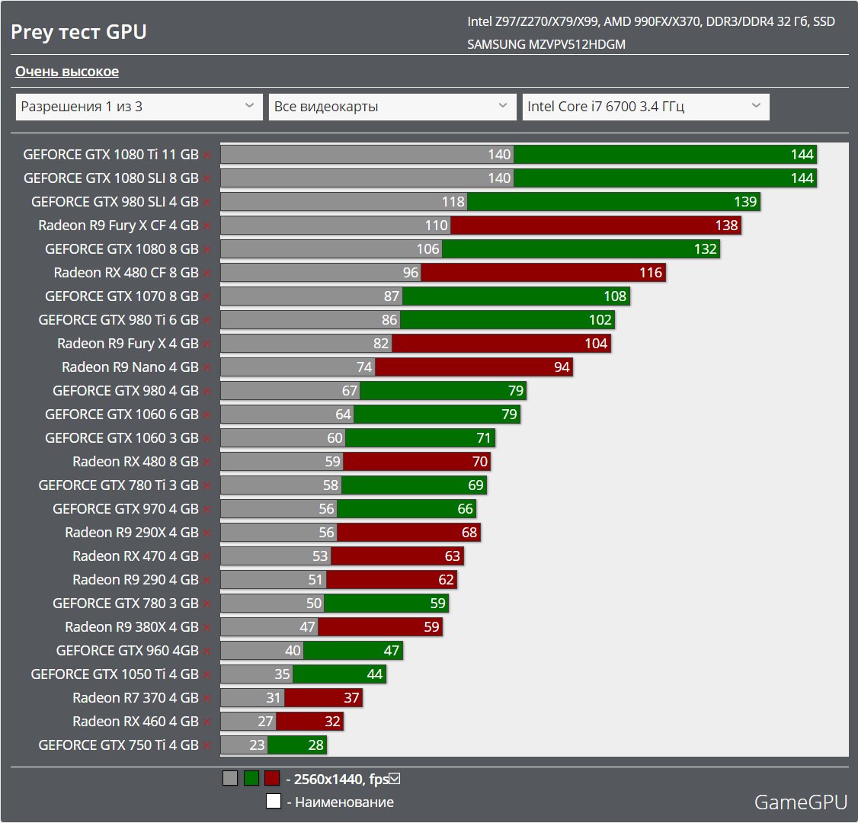
Task: Click the SAMSUNG MZVPV512HDGM header text
Action: coord(546,44)
